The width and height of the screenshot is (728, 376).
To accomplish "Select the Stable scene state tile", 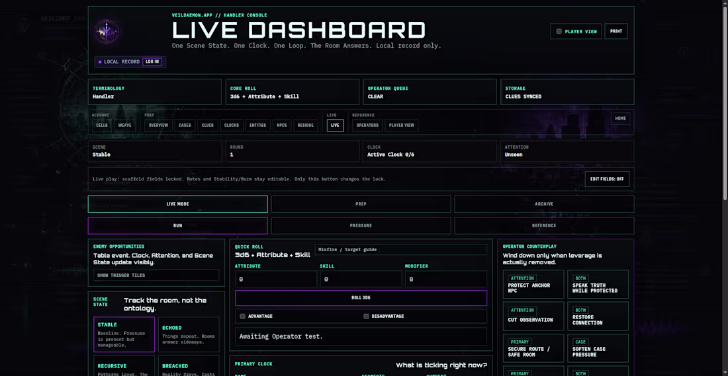I will [124, 335].
